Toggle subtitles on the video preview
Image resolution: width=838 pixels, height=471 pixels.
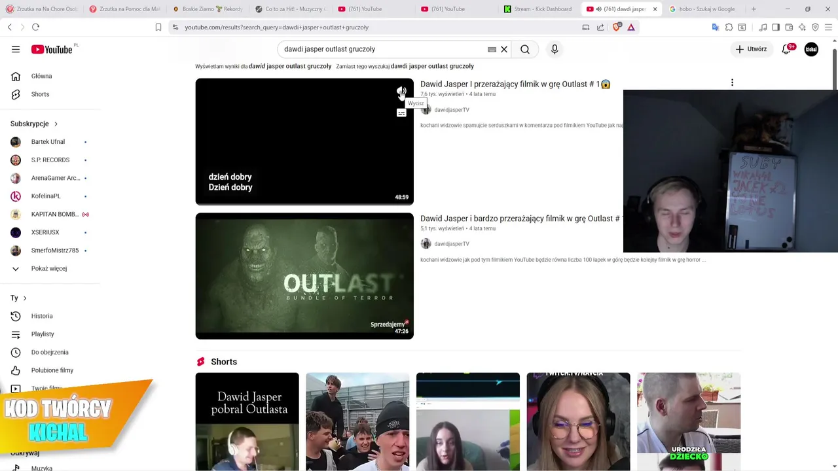(x=401, y=113)
